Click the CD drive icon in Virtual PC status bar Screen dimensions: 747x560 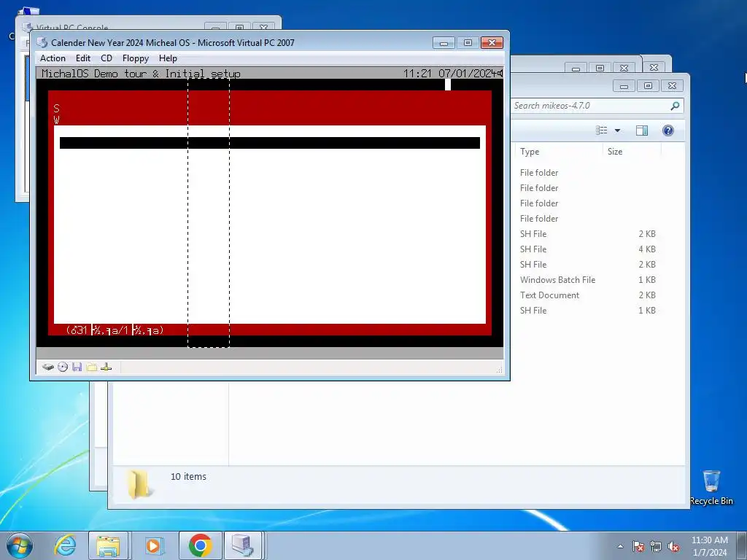click(63, 367)
